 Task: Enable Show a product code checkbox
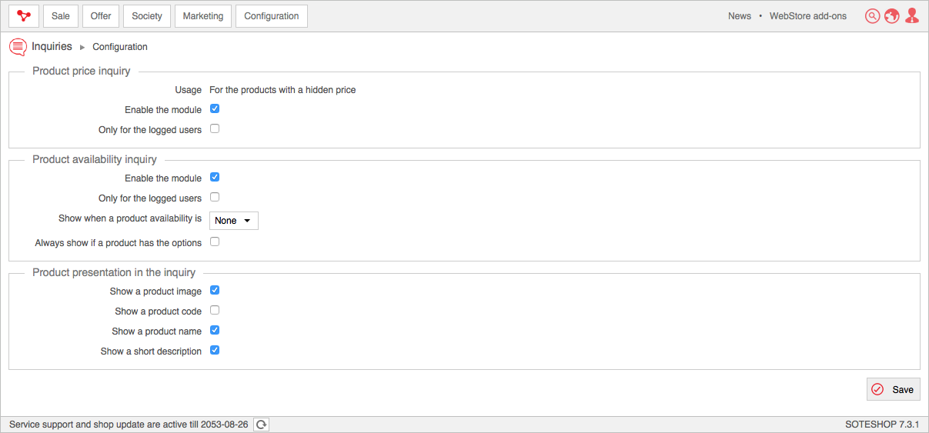pos(215,311)
